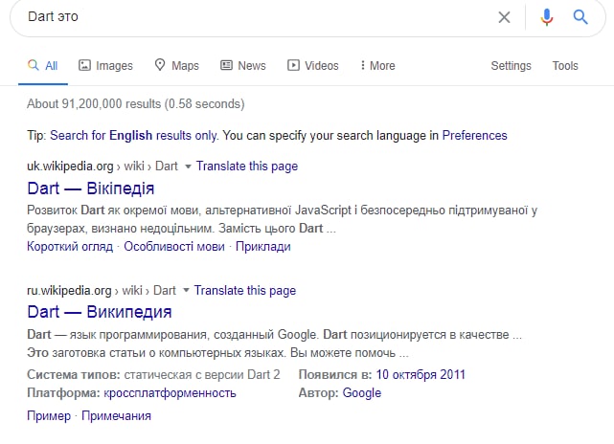Open search Tools
614x444 pixels.
click(x=565, y=65)
